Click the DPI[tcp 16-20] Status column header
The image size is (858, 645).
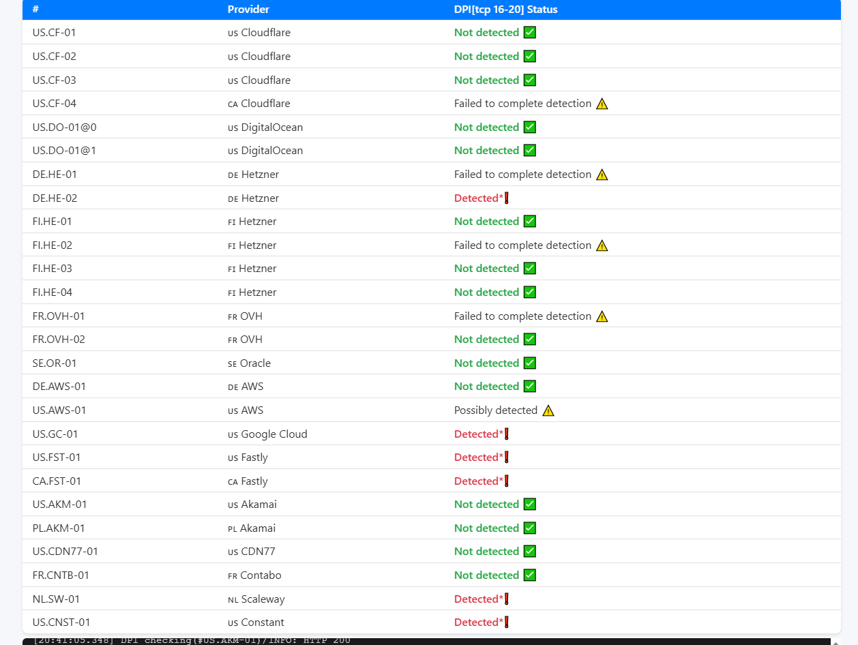[506, 10]
